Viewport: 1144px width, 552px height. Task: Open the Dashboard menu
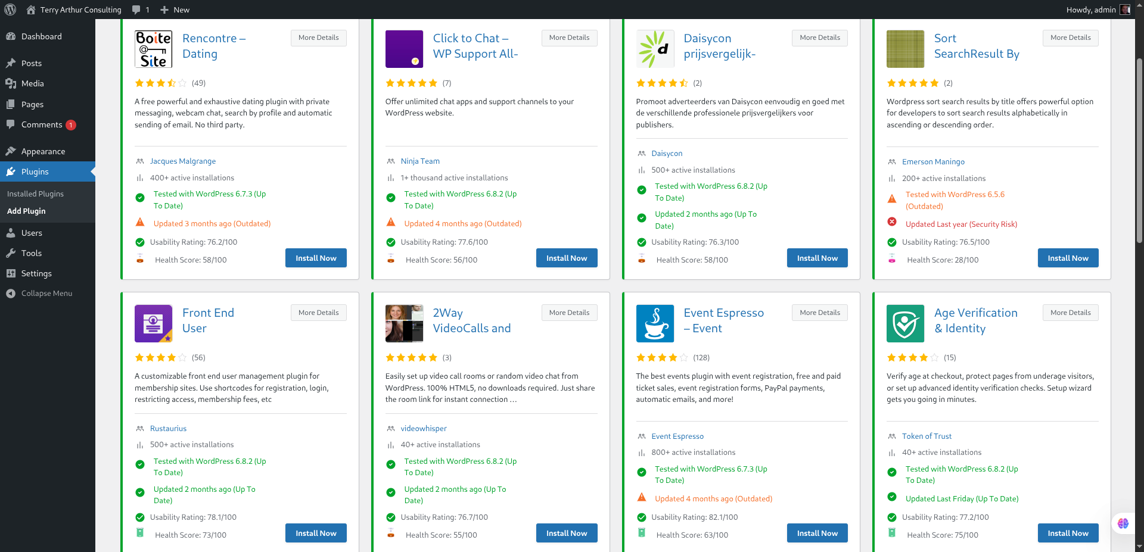coord(48,36)
